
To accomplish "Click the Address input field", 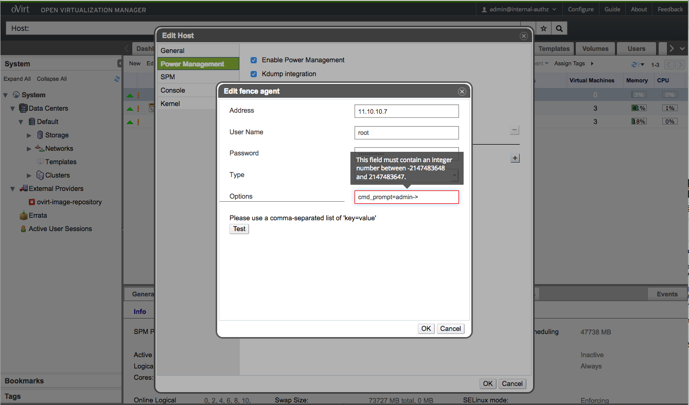I will (407, 111).
